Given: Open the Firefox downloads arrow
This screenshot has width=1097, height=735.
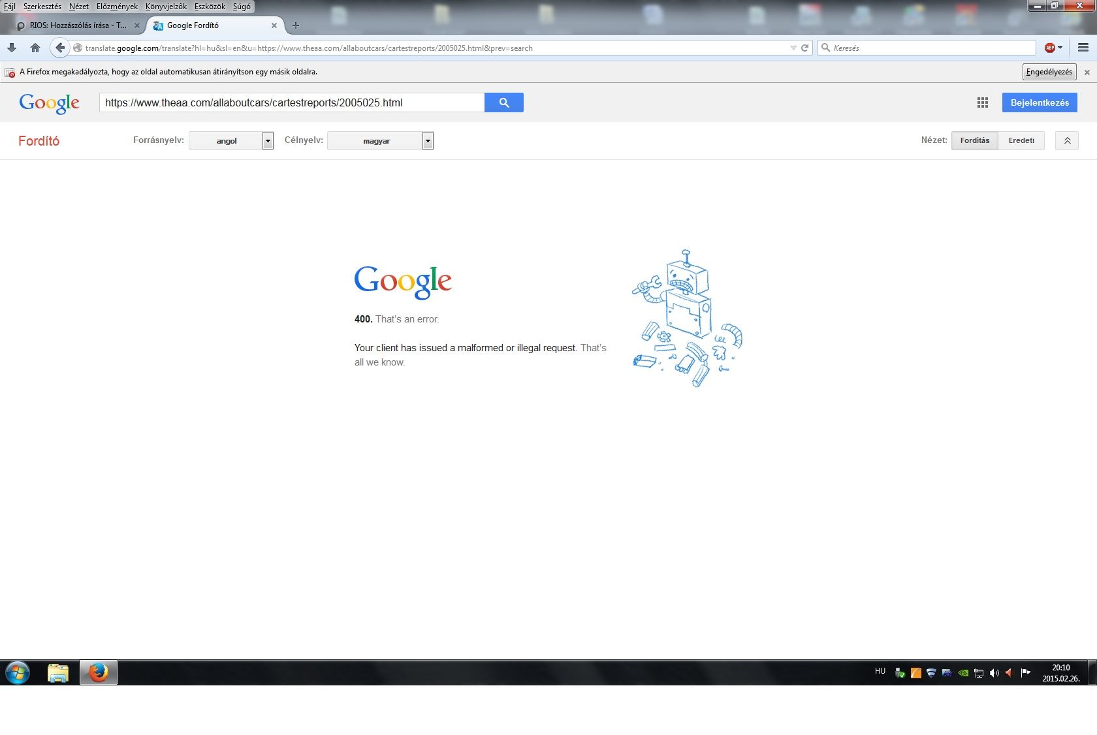Looking at the screenshot, I should point(12,48).
